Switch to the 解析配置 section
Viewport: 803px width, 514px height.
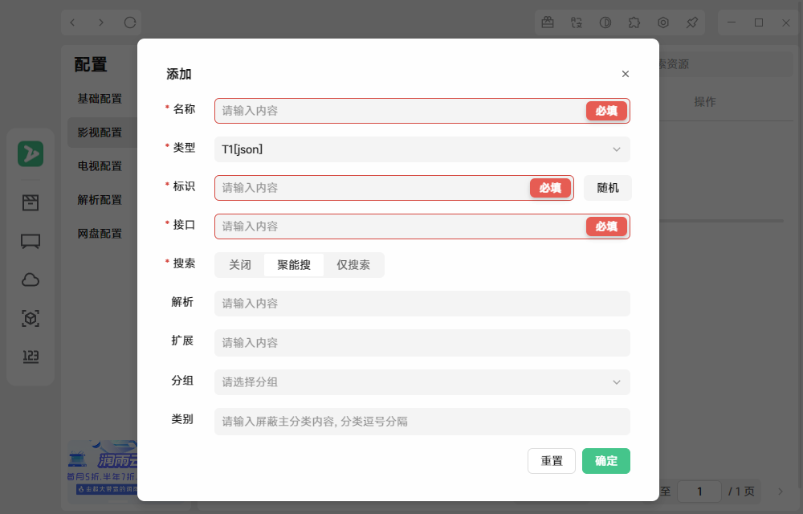[100, 199]
